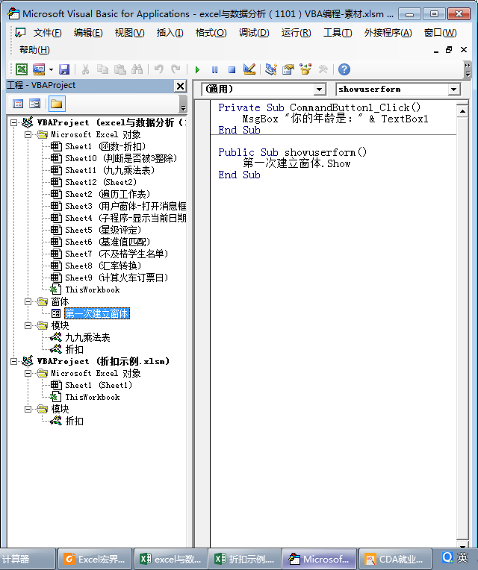Open Find with the binoculars icon

click(x=137, y=69)
